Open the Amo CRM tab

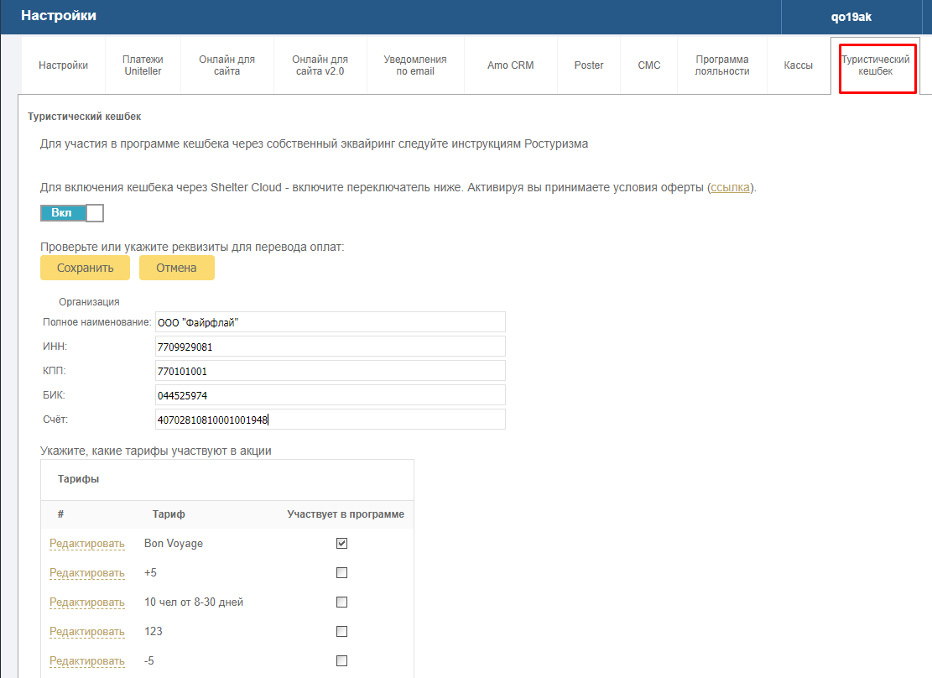click(511, 65)
